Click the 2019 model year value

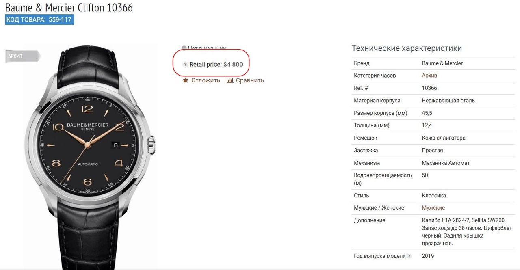[x=428, y=256]
